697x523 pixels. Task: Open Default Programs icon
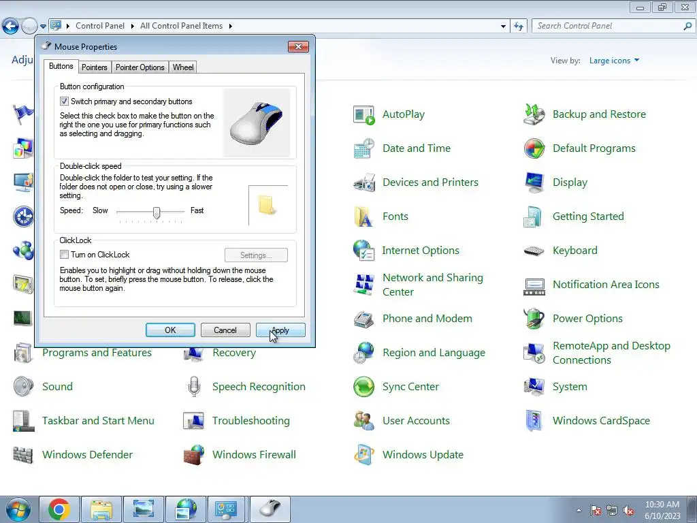pyautogui.click(x=534, y=148)
